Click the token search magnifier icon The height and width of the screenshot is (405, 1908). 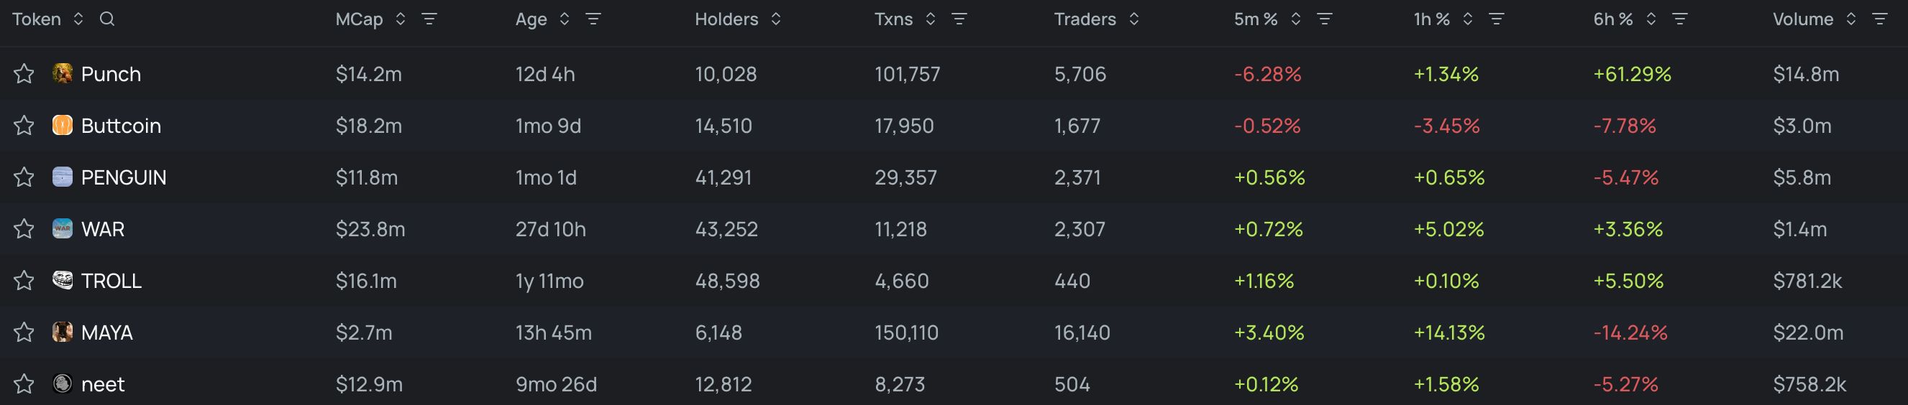[106, 19]
